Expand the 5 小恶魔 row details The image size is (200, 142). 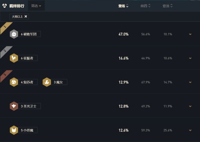pos(190,130)
